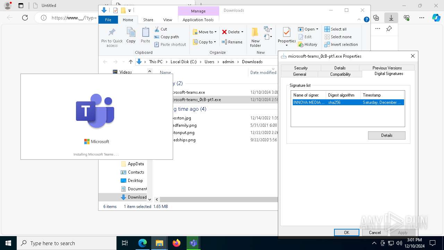The image size is (444, 250).
Task: Click the Cut scissors item
Action: 161,29
